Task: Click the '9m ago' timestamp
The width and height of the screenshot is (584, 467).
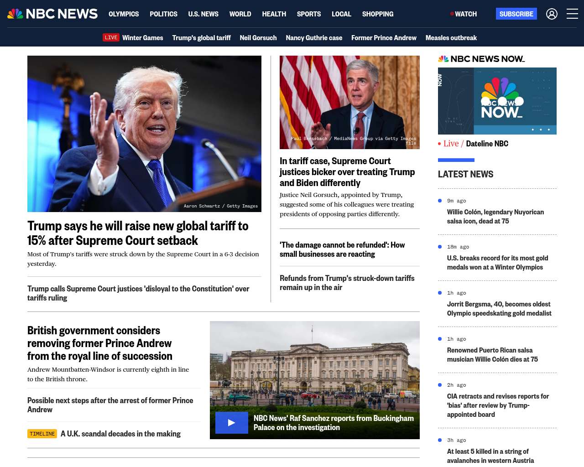Action: pyautogui.click(x=456, y=201)
